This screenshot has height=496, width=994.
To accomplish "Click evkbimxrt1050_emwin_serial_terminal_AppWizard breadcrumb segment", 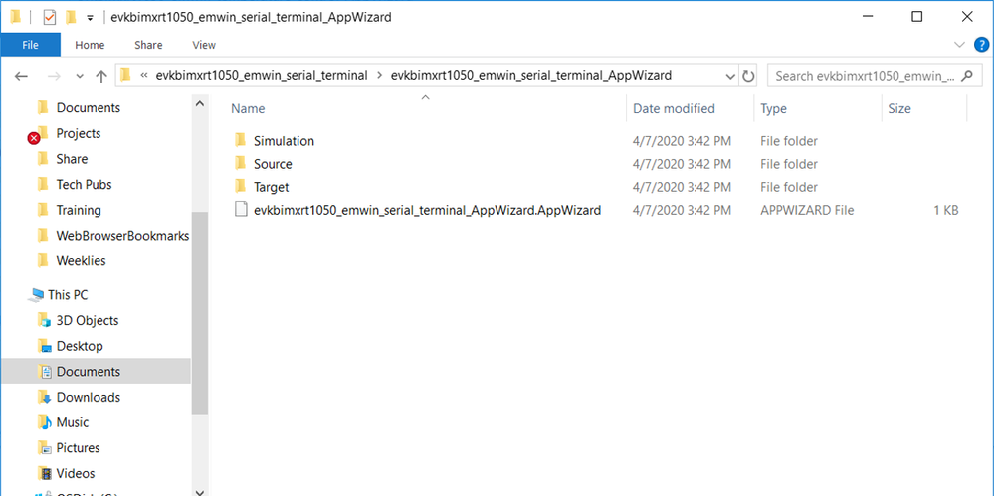I will [x=531, y=75].
